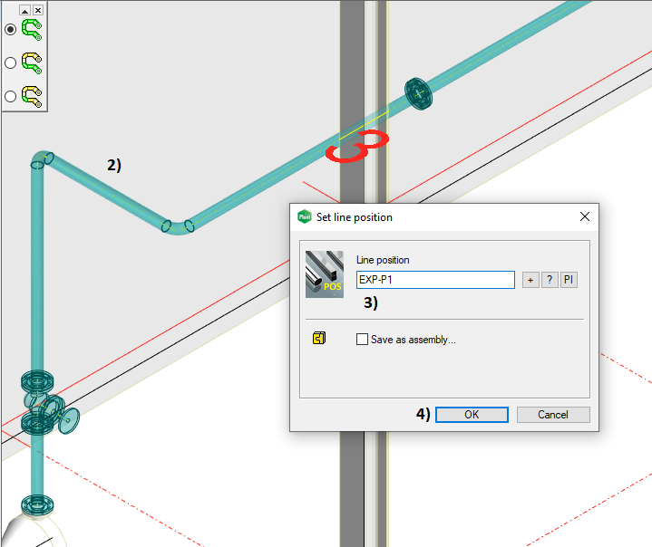The width and height of the screenshot is (652, 547).
Task: Click the yellow assembly icon
Action: 319,338
